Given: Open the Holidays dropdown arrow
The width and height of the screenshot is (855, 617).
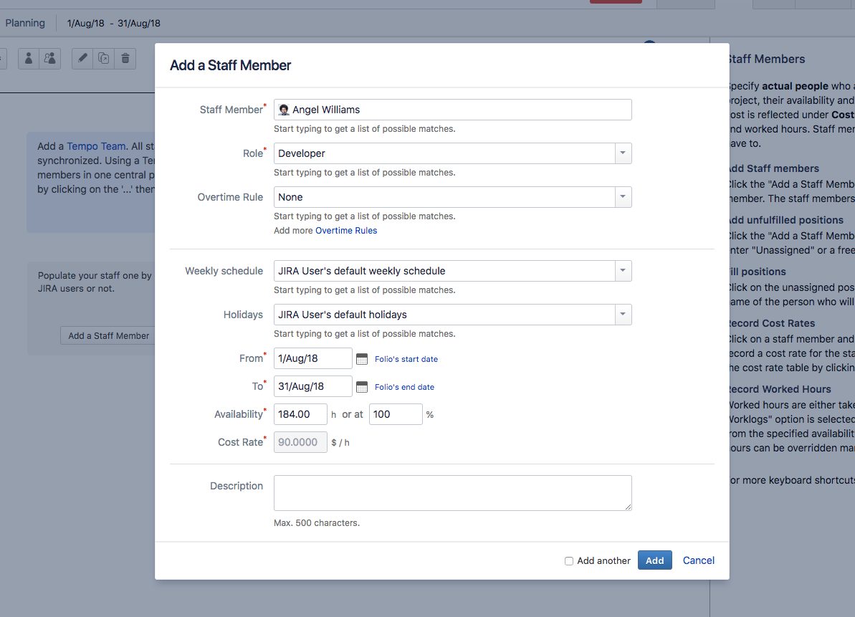Looking at the screenshot, I should tap(623, 315).
